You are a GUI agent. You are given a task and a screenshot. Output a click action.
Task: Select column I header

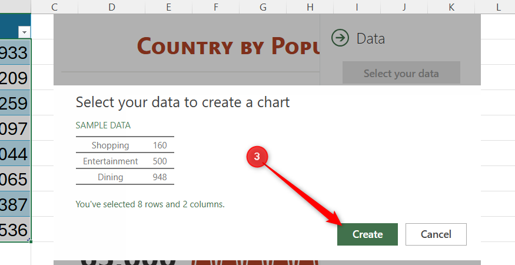pyautogui.click(x=357, y=6)
